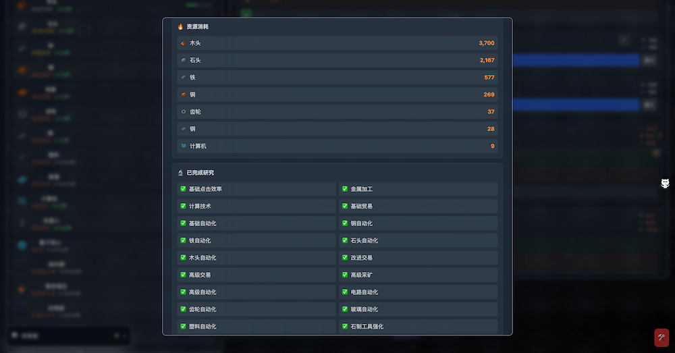
Task: Open the red tools button at bottom-right
Action: pyautogui.click(x=661, y=337)
